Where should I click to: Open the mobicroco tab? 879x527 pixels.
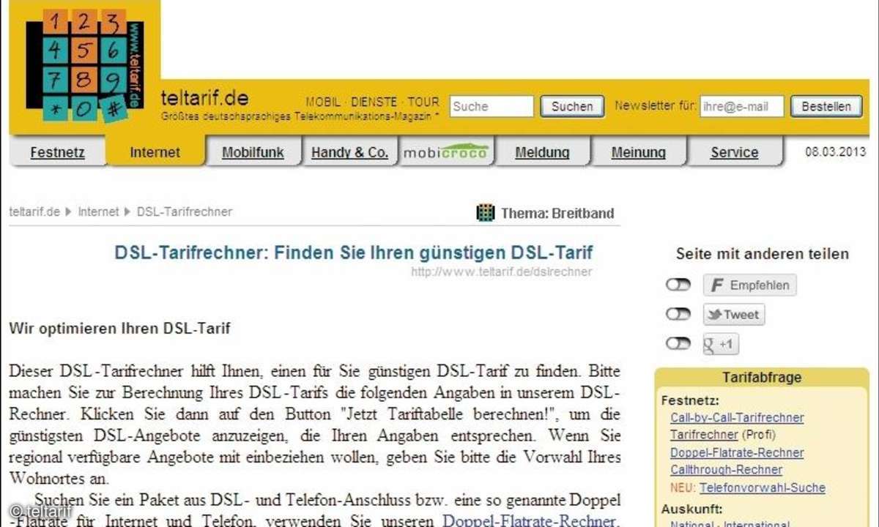tap(446, 152)
